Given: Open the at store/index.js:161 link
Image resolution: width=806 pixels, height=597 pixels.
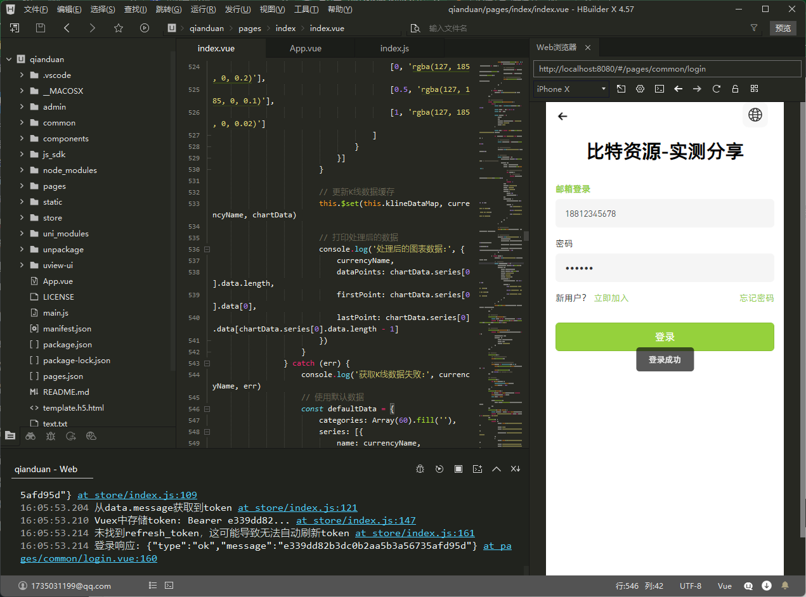Looking at the screenshot, I should click(x=415, y=533).
